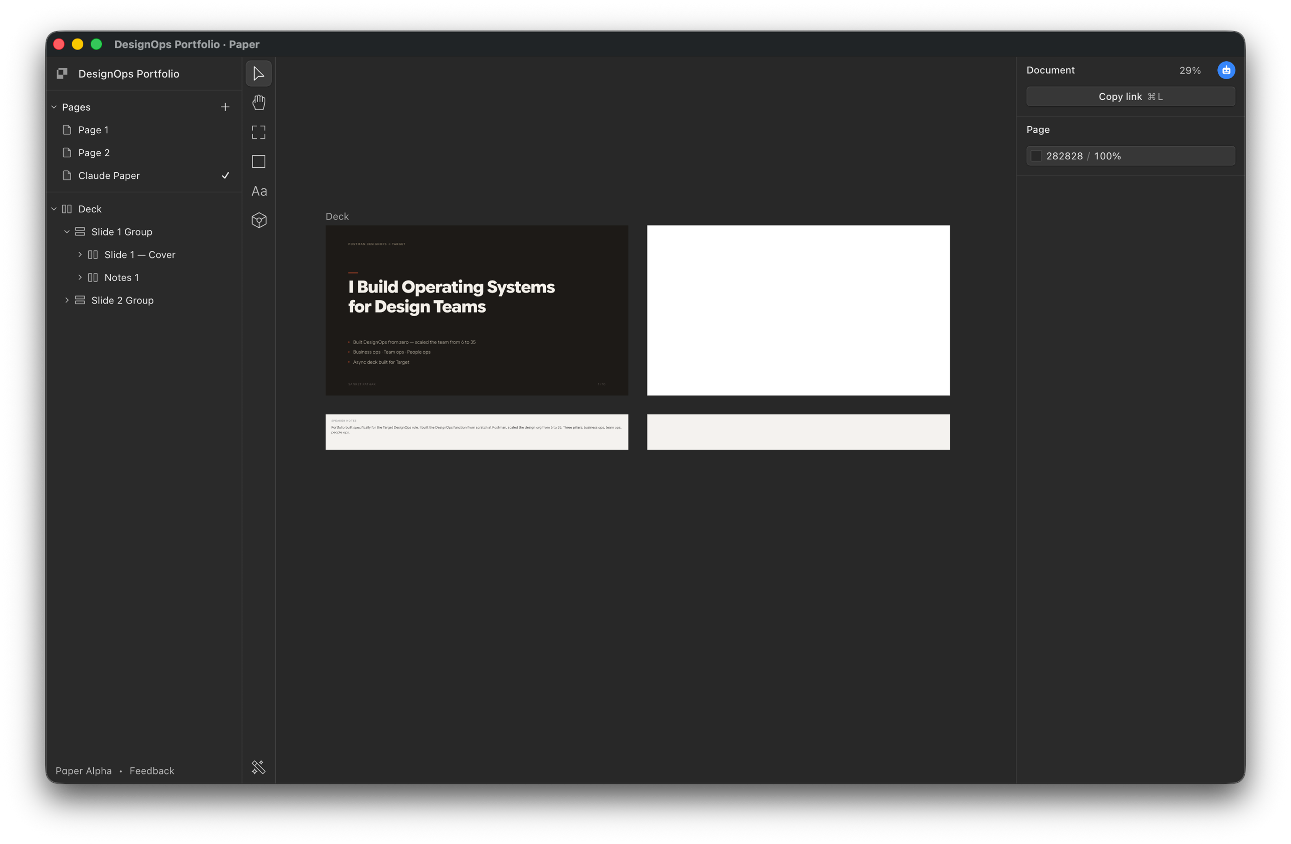Open the 29% zoom level menu

click(1190, 71)
